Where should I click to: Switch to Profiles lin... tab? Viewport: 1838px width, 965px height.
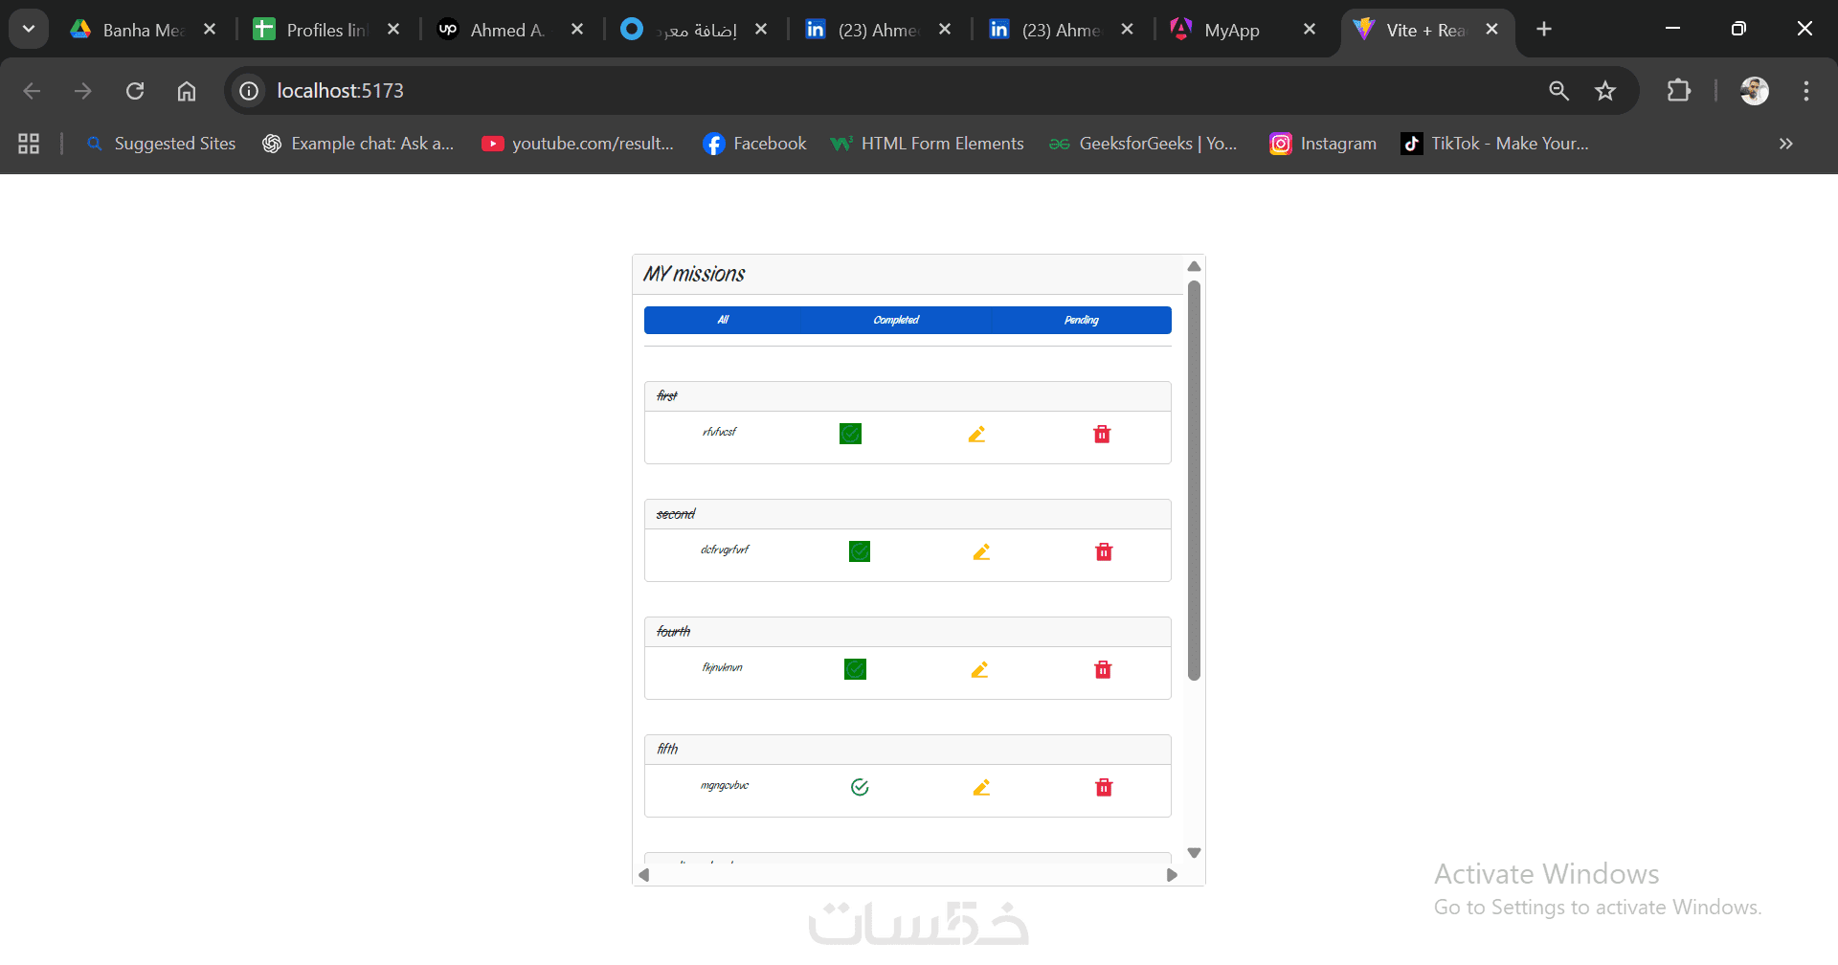[327, 30]
